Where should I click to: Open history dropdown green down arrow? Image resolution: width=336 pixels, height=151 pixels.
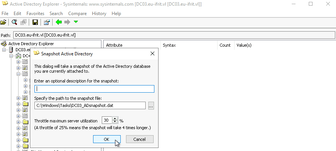click(x=76, y=22)
